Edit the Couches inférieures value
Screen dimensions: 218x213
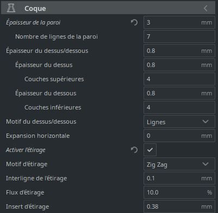click(x=179, y=107)
